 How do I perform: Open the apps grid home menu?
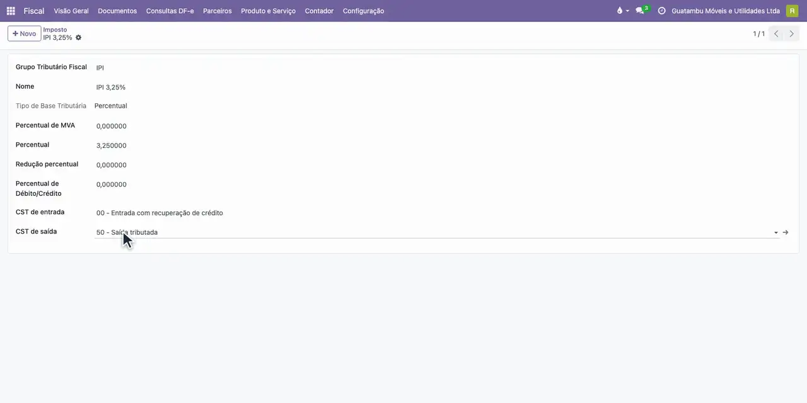coord(11,11)
